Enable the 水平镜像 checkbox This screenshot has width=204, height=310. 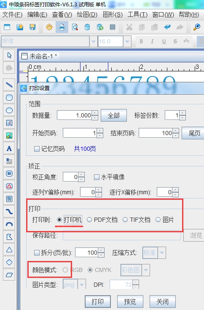[x=97, y=177]
